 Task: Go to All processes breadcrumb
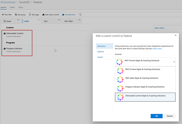(8, 2)
